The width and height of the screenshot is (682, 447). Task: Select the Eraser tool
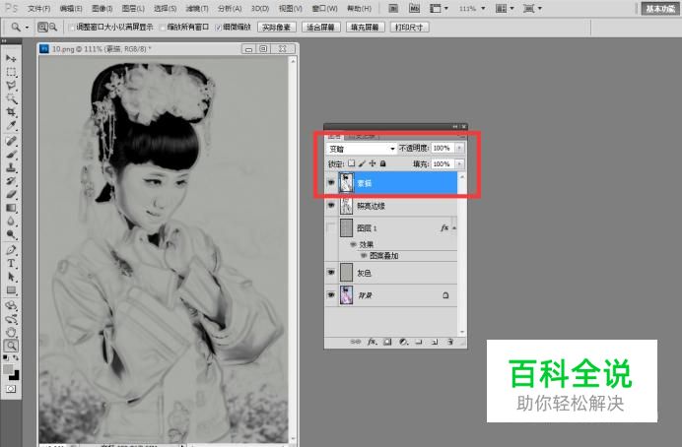11,194
